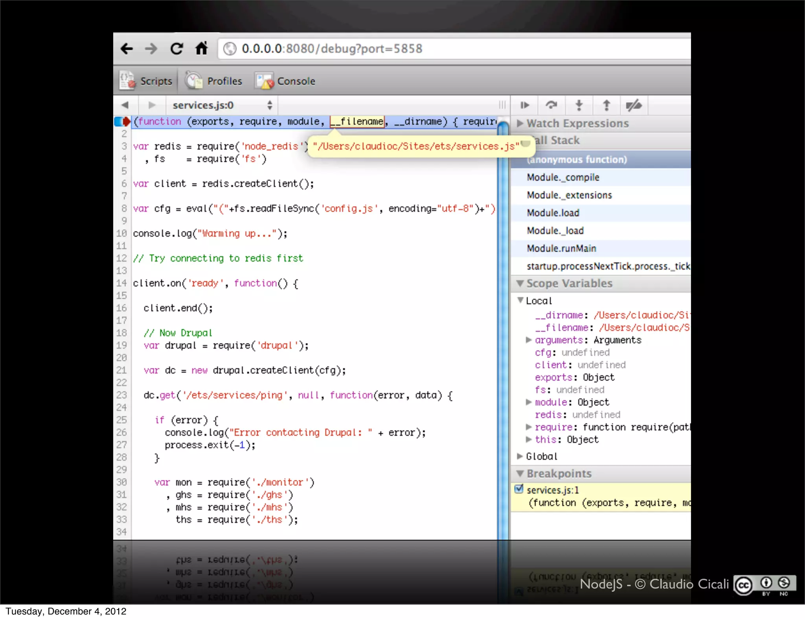
Task: Select Module._compile stack frame
Action: (601, 177)
